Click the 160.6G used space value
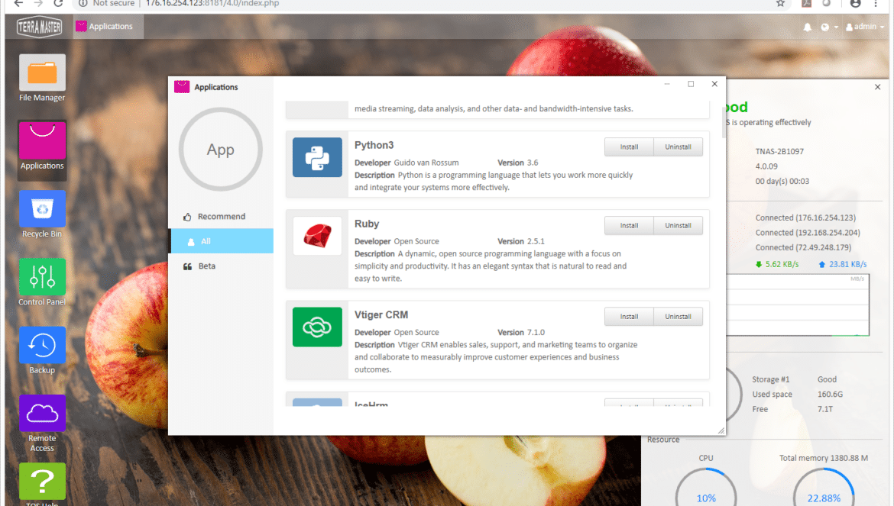Screen dimensions: 894x506 [830, 394]
